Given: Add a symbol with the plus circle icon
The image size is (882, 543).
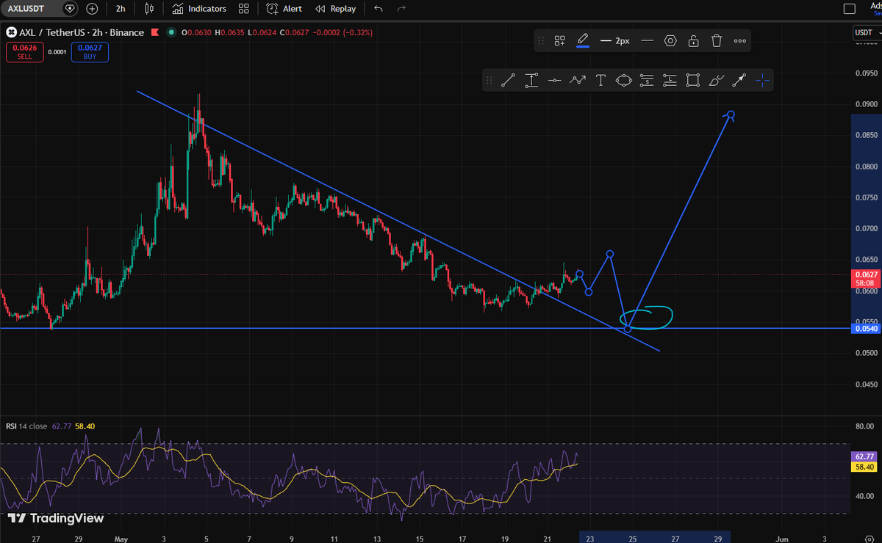Looking at the screenshot, I should (x=92, y=9).
